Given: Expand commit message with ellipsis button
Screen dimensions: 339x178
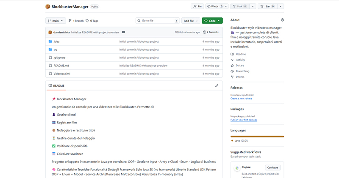Looking at the screenshot, I should 123,32.
